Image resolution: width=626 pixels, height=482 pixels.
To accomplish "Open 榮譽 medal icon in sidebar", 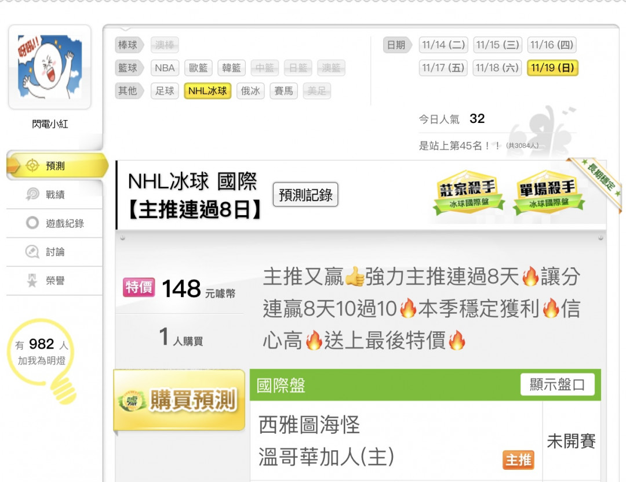I will tap(32, 281).
